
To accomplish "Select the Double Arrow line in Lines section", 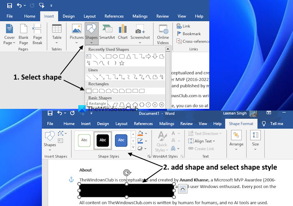I will click(x=102, y=77).
